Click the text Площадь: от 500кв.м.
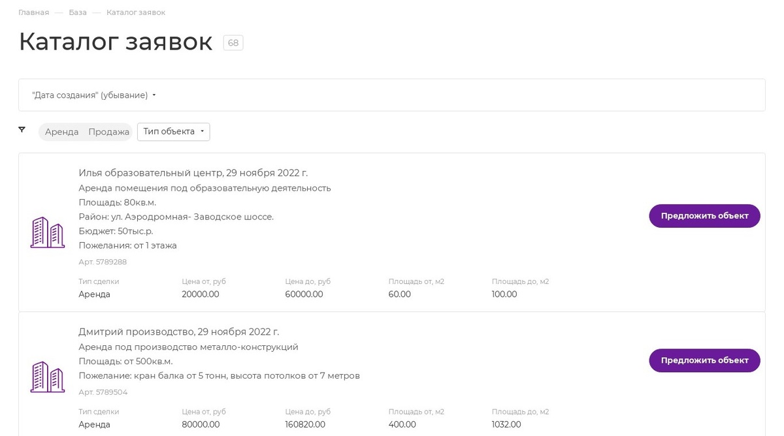 [x=125, y=362]
